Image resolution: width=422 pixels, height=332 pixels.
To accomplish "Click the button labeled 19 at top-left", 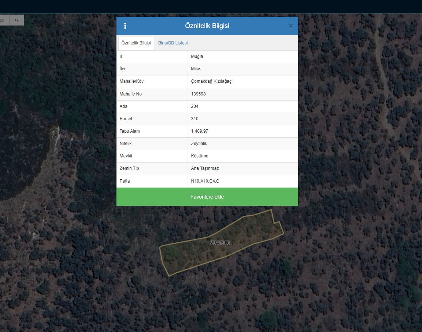I will pos(16,20).
